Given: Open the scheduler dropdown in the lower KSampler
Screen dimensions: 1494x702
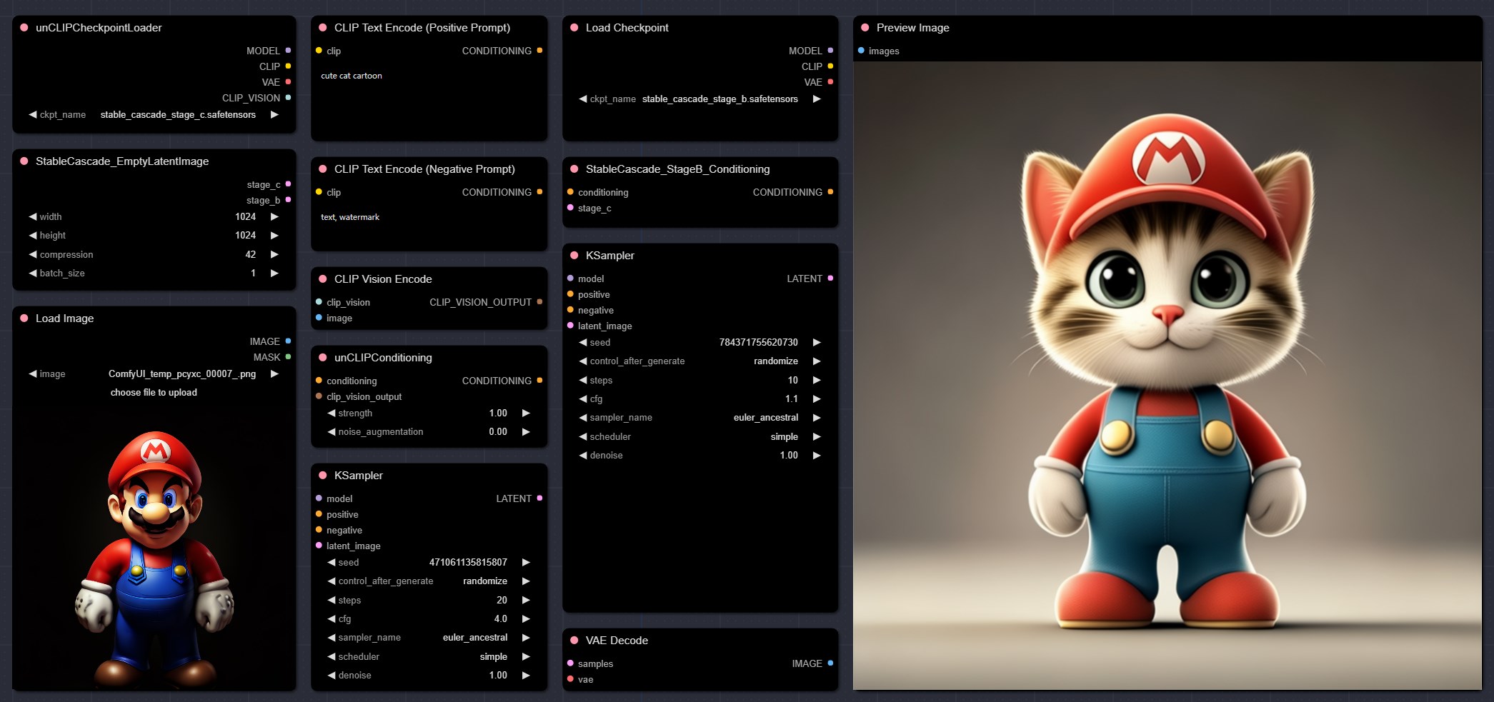Looking at the screenshot, I should click(x=493, y=657).
